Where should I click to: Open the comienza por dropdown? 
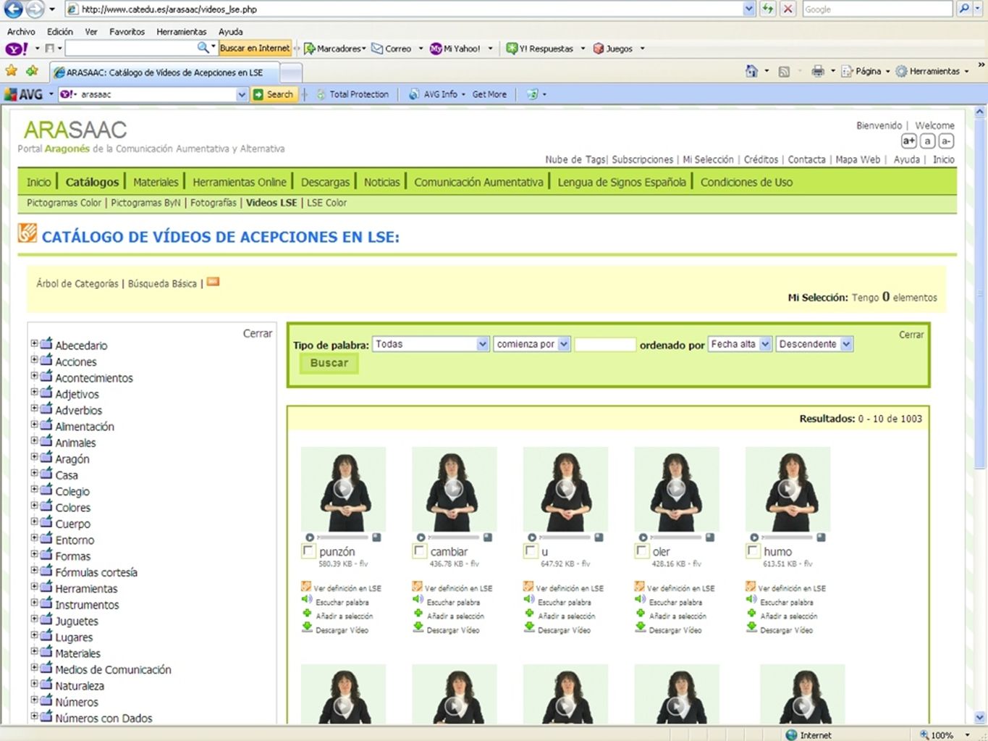coord(532,344)
